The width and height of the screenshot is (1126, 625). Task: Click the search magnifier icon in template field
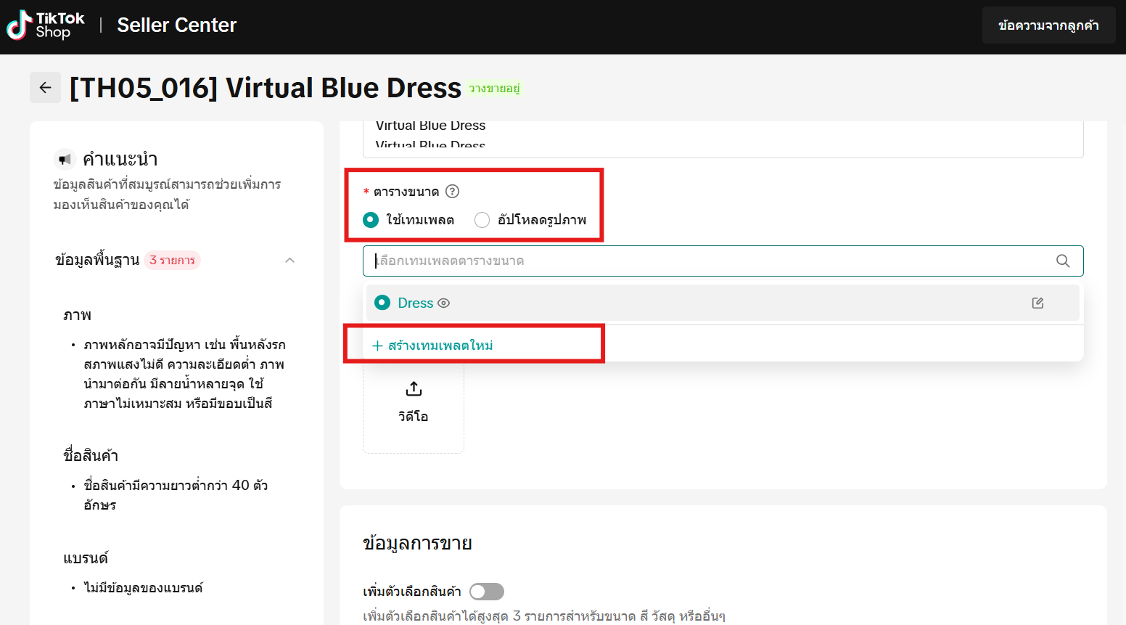pyautogui.click(x=1063, y=261)
